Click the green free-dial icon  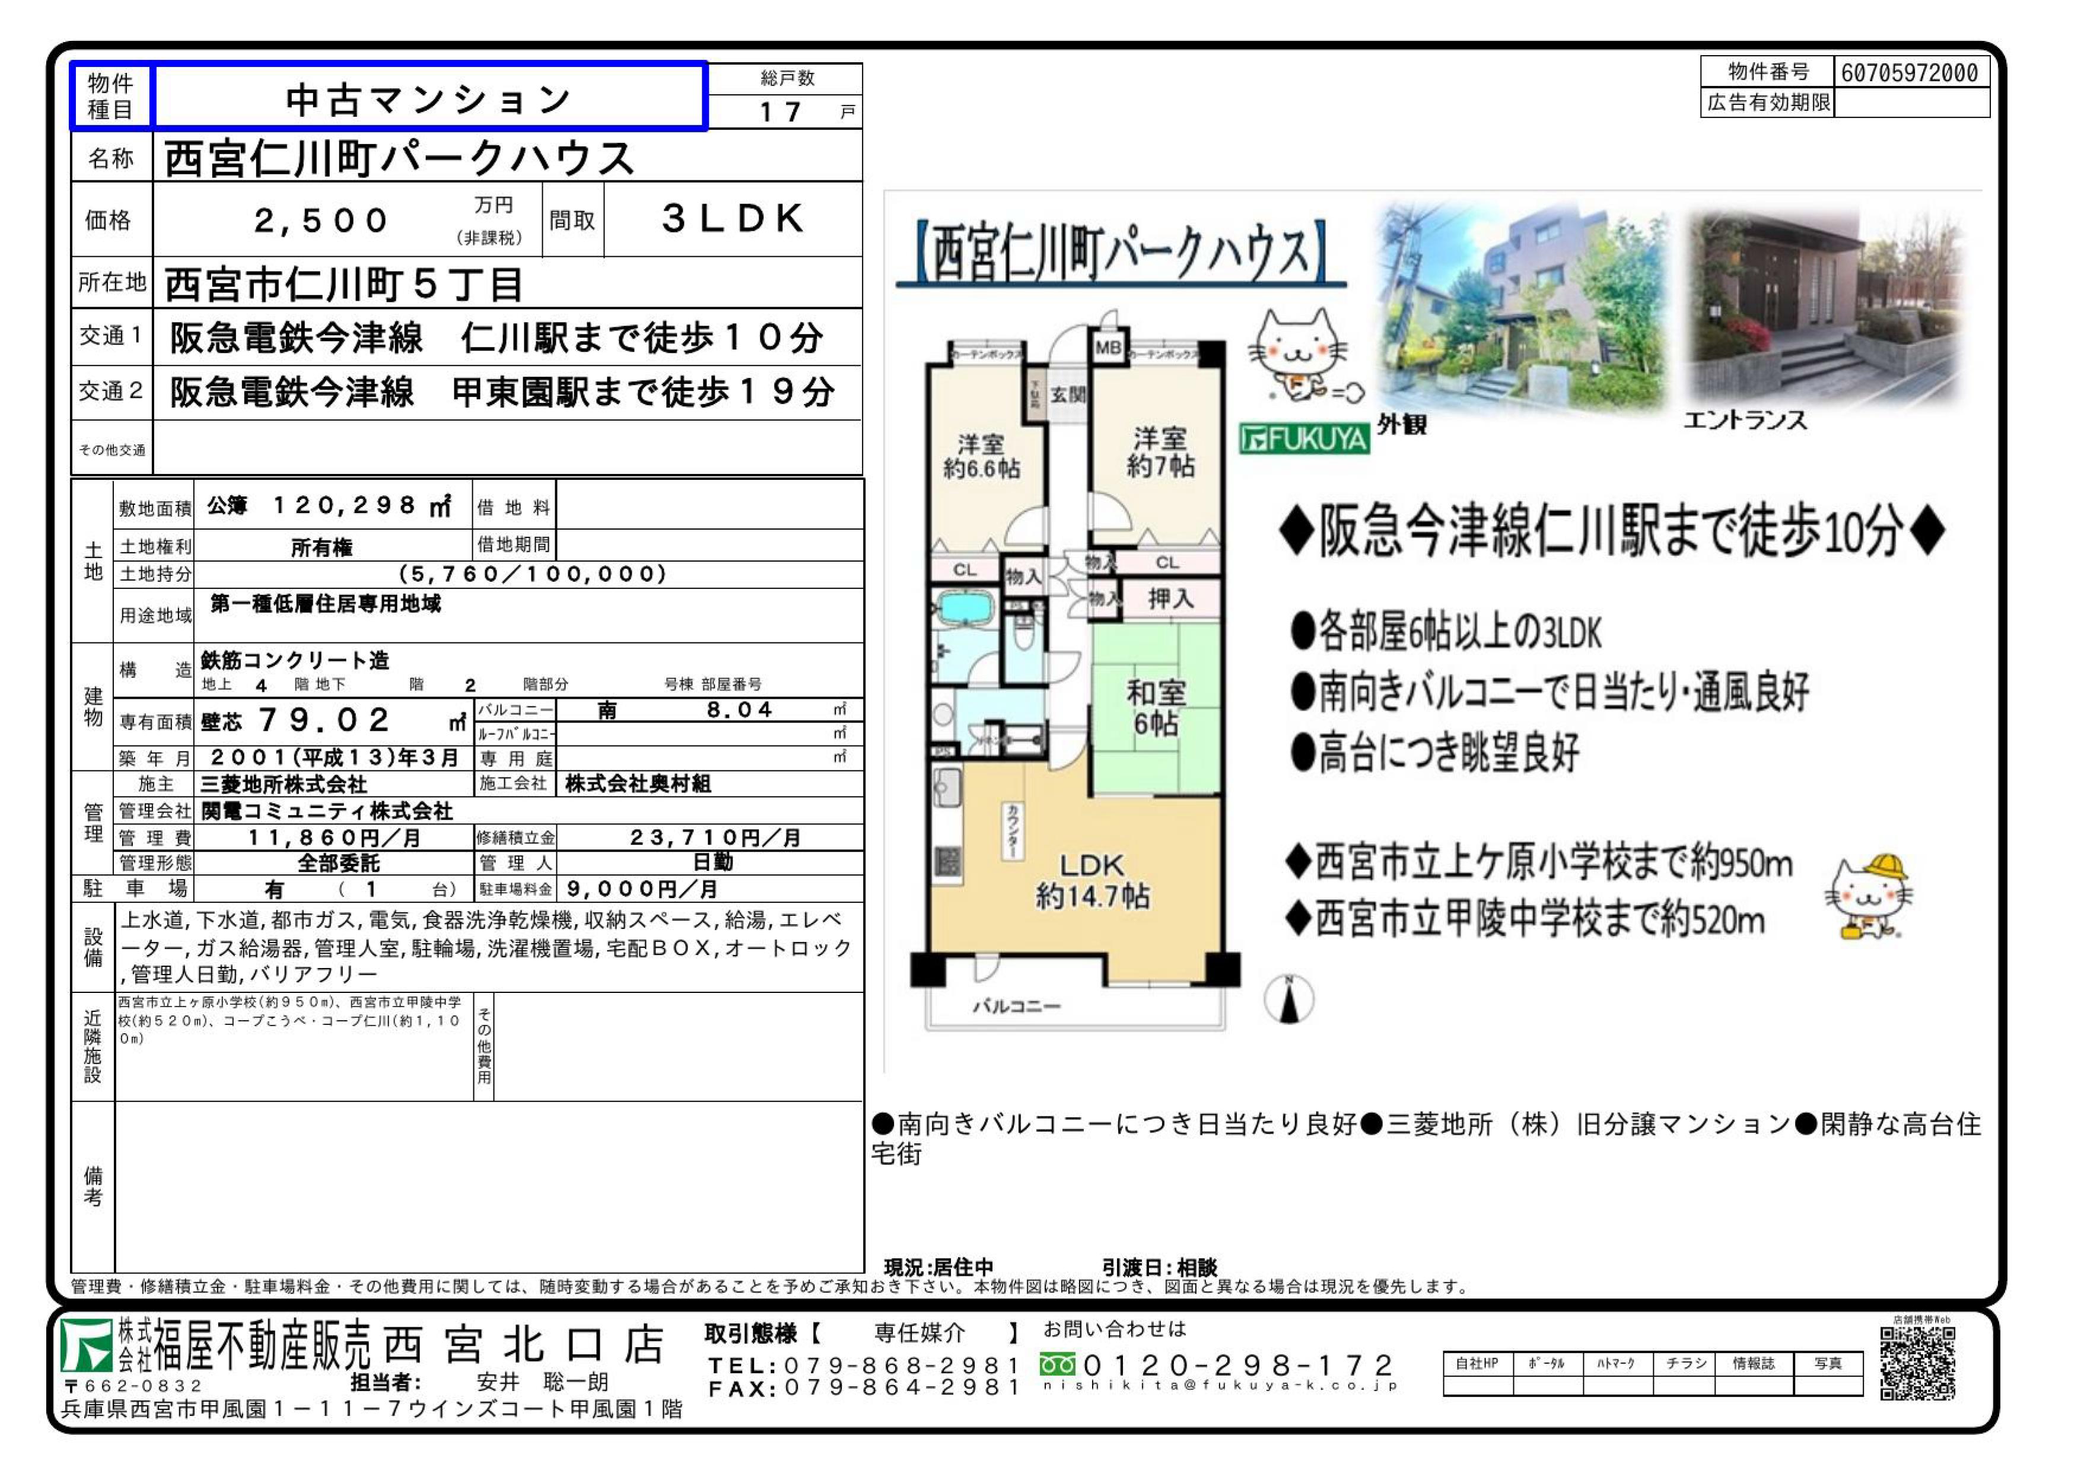point(1058,1364)
